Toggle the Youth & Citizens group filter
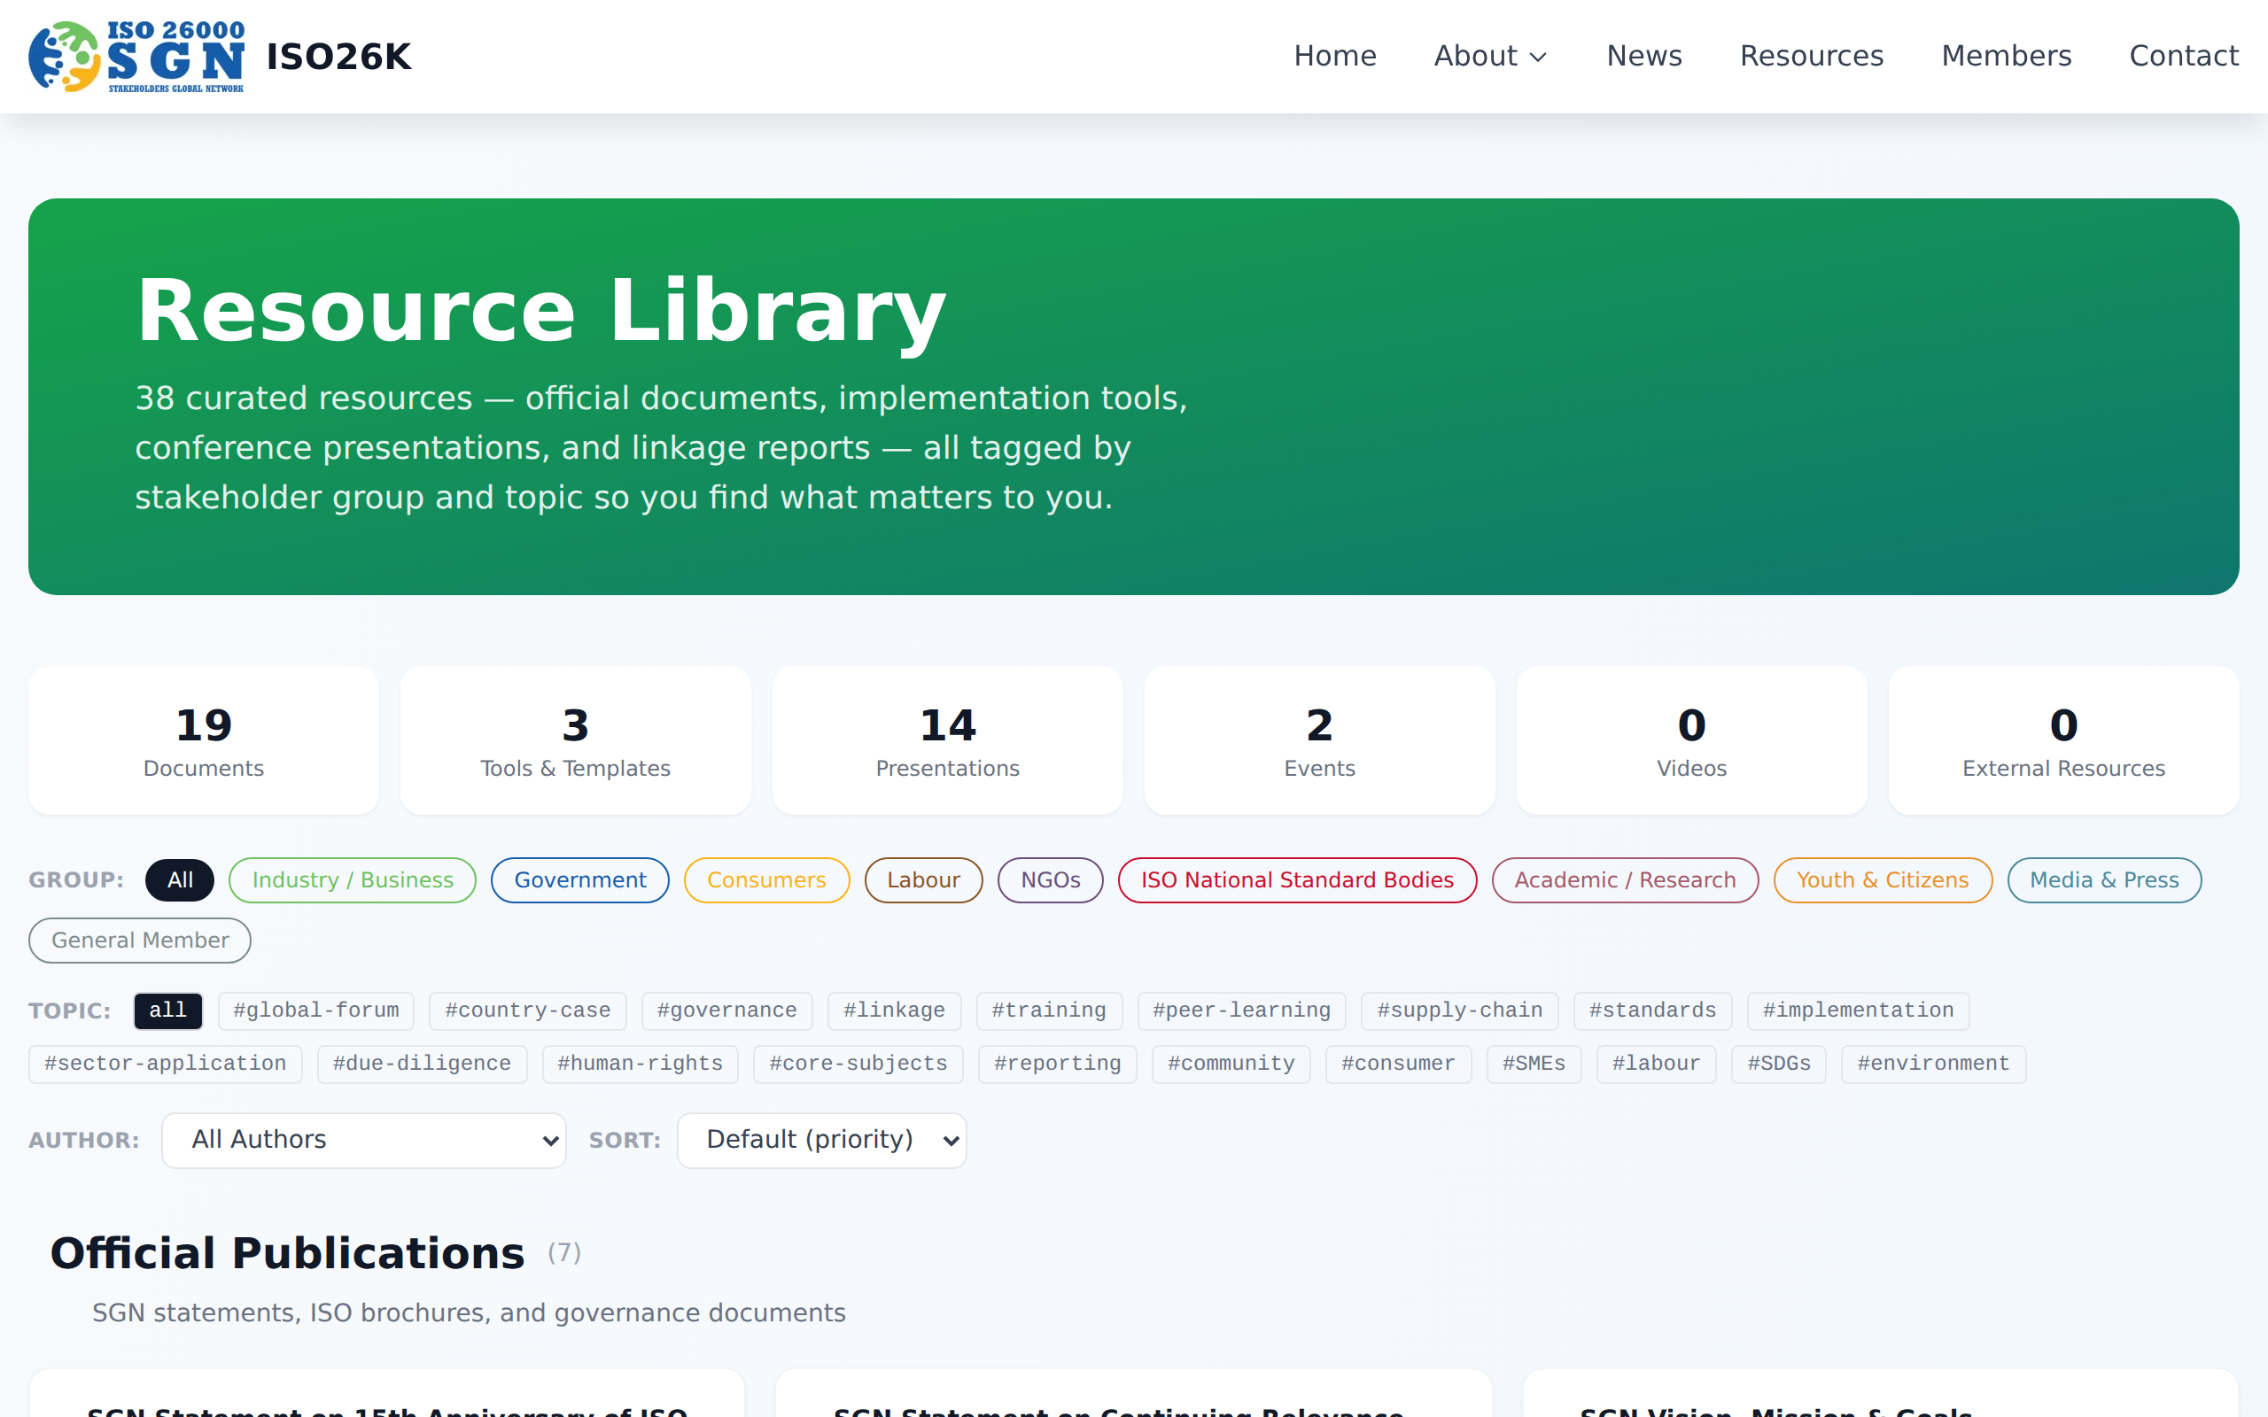The image size is (2268, 1417). click(1881, 879)
